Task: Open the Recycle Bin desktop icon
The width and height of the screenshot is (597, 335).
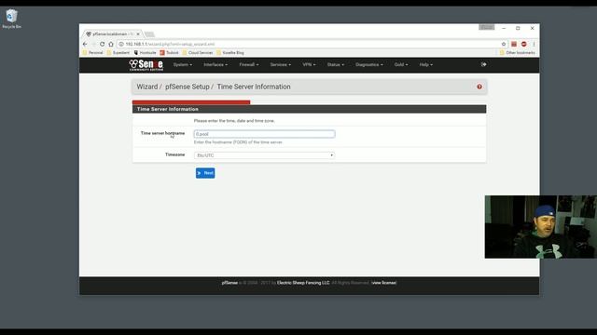Action: (x=11, y=19)
